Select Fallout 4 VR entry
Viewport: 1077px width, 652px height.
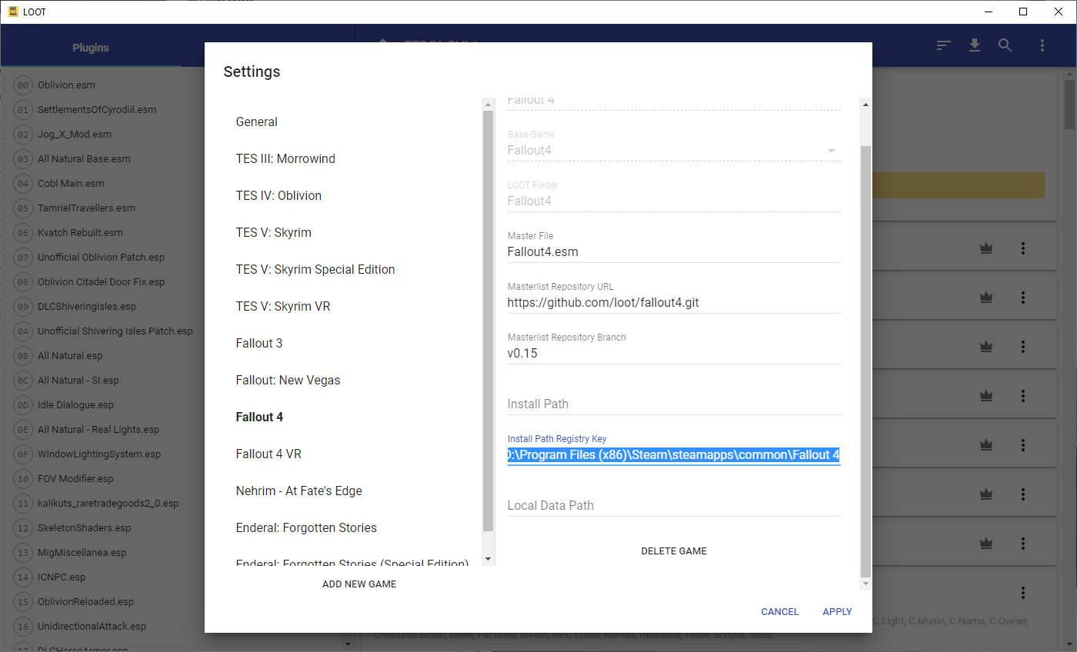point(268,454)
